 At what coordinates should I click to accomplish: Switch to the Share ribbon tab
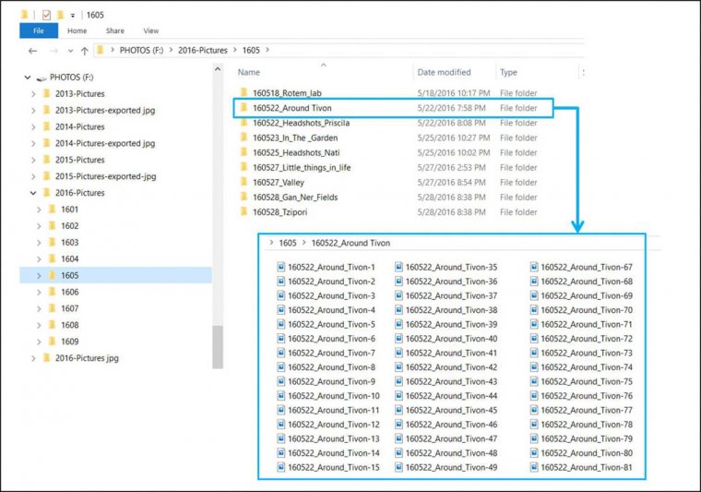(x=115, y=30)
